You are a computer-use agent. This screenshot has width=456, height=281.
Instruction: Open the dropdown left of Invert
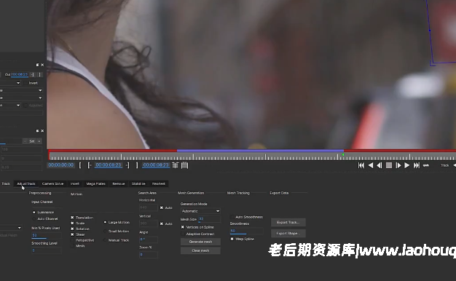pyautogui.click(x=10, y=83)
